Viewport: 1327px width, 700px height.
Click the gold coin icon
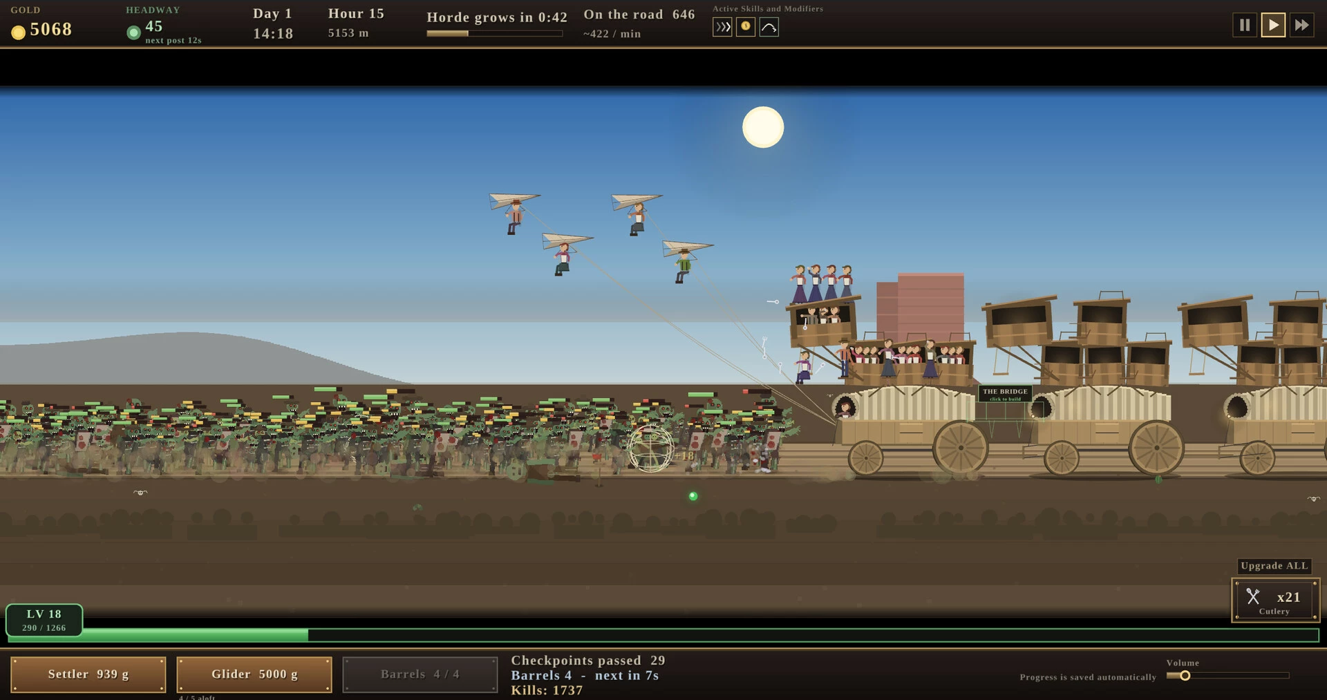pyautogui.click(x=19, y=32)
